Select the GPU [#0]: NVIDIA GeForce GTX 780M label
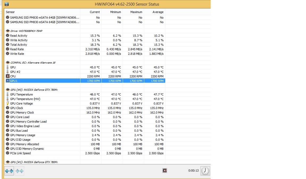This screenshot has height=179, width=306. 34,90
